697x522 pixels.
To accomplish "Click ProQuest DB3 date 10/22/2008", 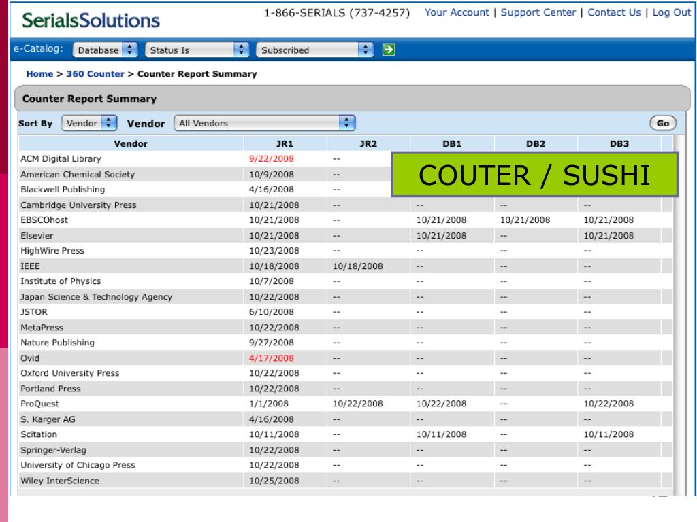I will pos(609,404).
